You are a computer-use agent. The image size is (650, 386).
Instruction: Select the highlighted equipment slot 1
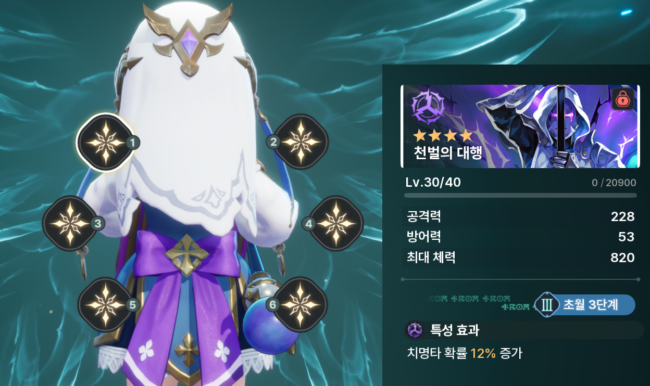[106, 142]
